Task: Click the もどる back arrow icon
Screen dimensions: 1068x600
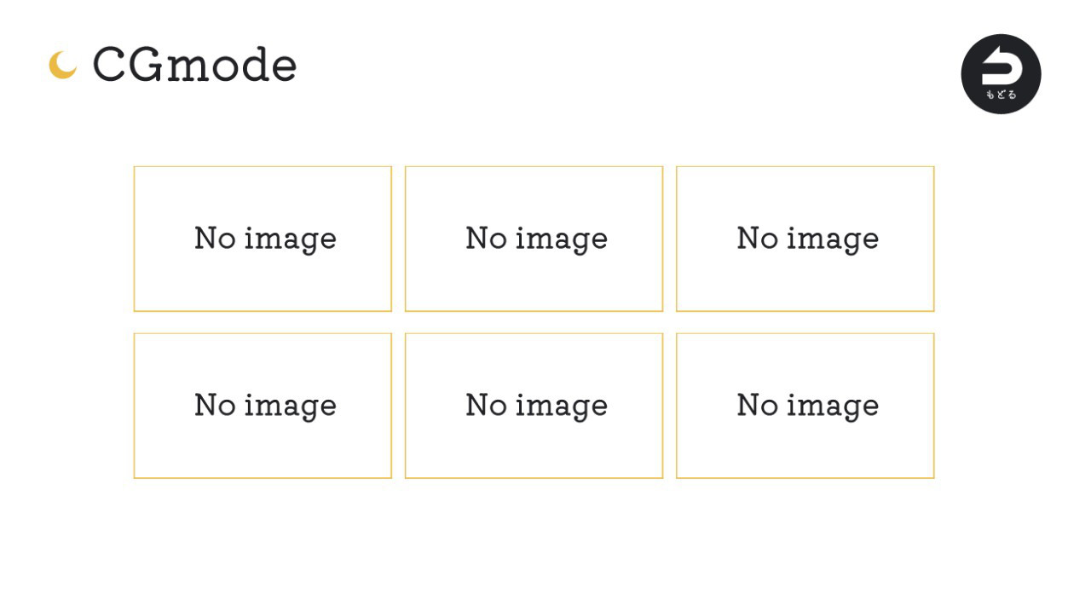Action: tap(1001, 67)
